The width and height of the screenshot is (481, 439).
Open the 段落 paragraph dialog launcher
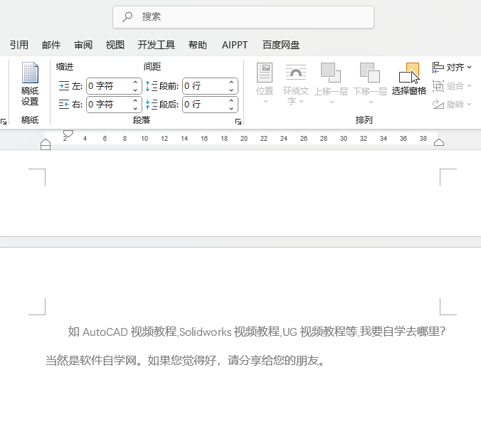pyautogui.click(x=238, y=122)
